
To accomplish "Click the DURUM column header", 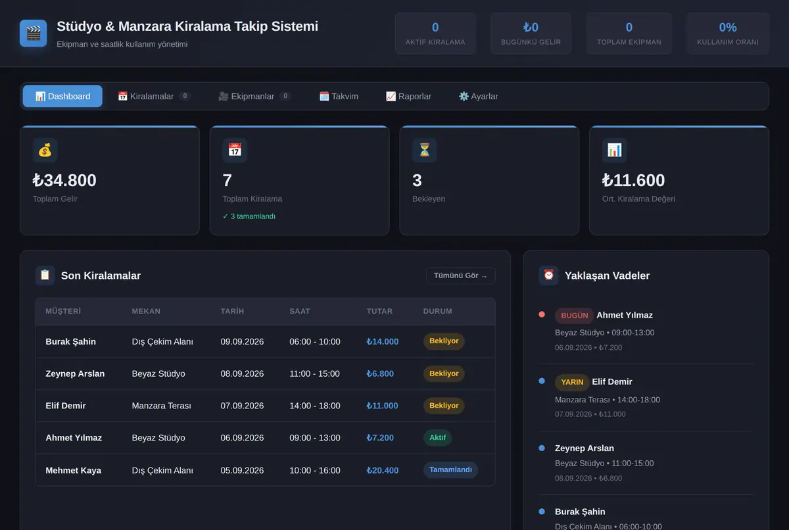I will [438, 311].
